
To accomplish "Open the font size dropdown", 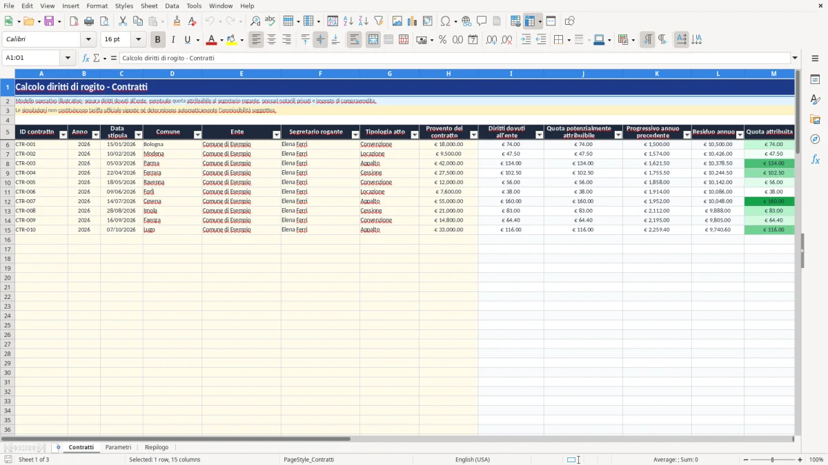I will tap(138, 40).
